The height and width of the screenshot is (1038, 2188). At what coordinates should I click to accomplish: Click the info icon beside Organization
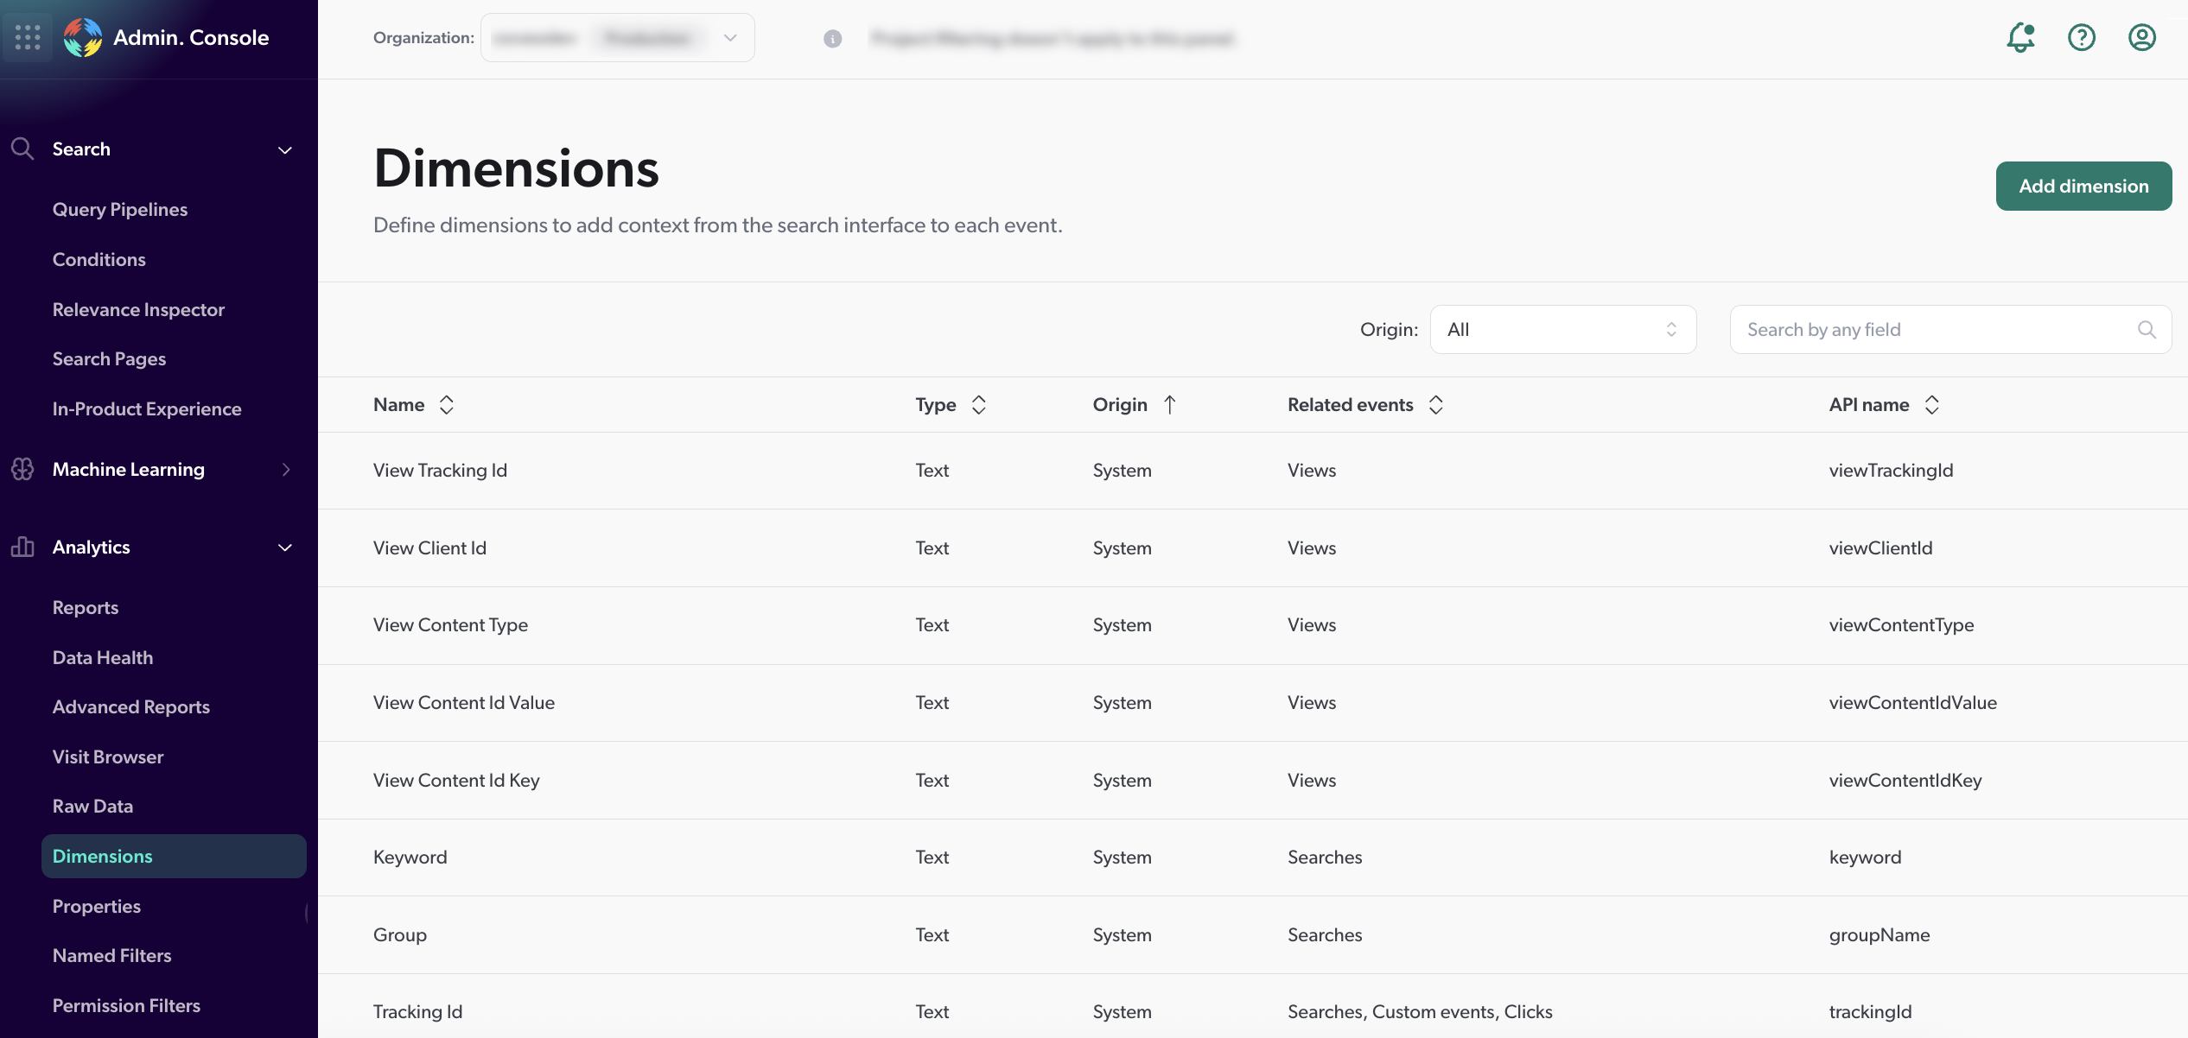(831, 38)
